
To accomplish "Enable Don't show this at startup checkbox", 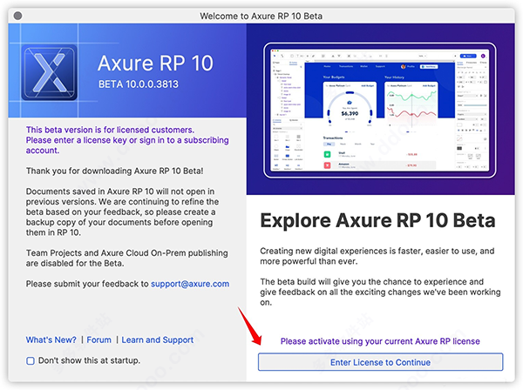I will (x=31, y=360).
